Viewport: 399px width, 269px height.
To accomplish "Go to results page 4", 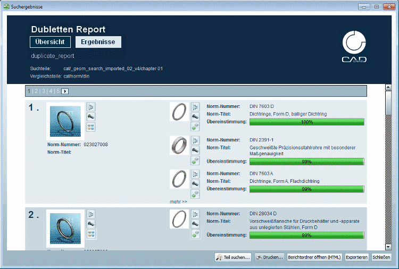I will (x=51, y=91).
